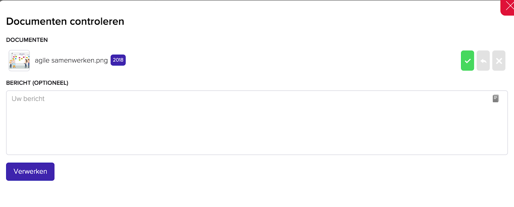Focus the Uw bericht message field
This screenshot has height=207, width=514.
(257, 122)
